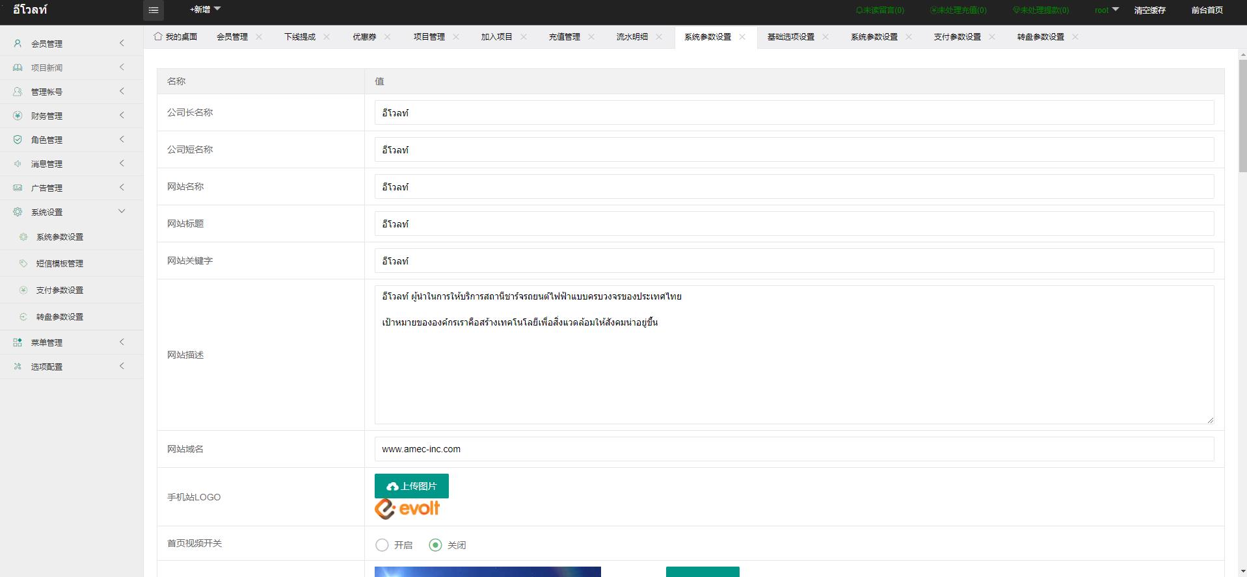Collapse the 系统设置 sidebar chevron
Screen dimensions: 1247x577
(x=122, y=212)
